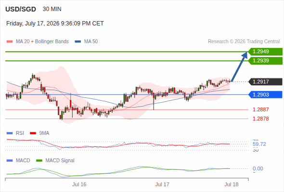Click the MA 50 legend color swatch
Screen dimensions: 284x192
(x=78, y=42)
